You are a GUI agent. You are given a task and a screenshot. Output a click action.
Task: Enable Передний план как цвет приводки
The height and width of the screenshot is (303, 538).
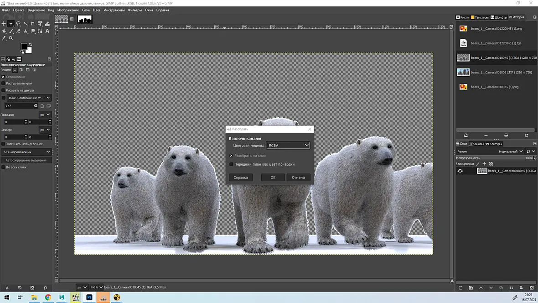[231, 164]
